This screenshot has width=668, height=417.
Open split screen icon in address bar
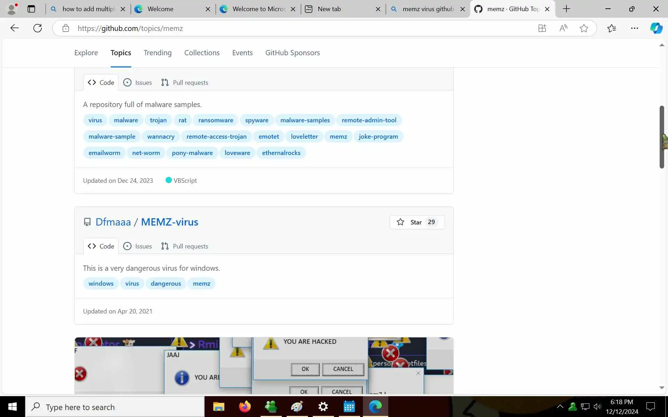(x=542, y=28)
